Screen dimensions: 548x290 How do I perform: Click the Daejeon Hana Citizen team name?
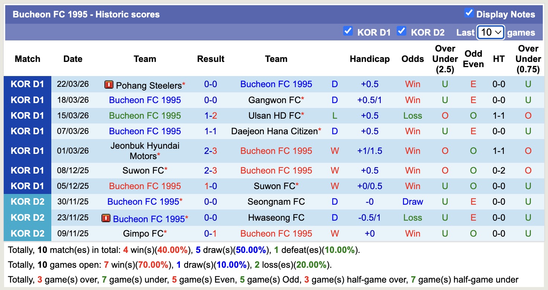274,131
